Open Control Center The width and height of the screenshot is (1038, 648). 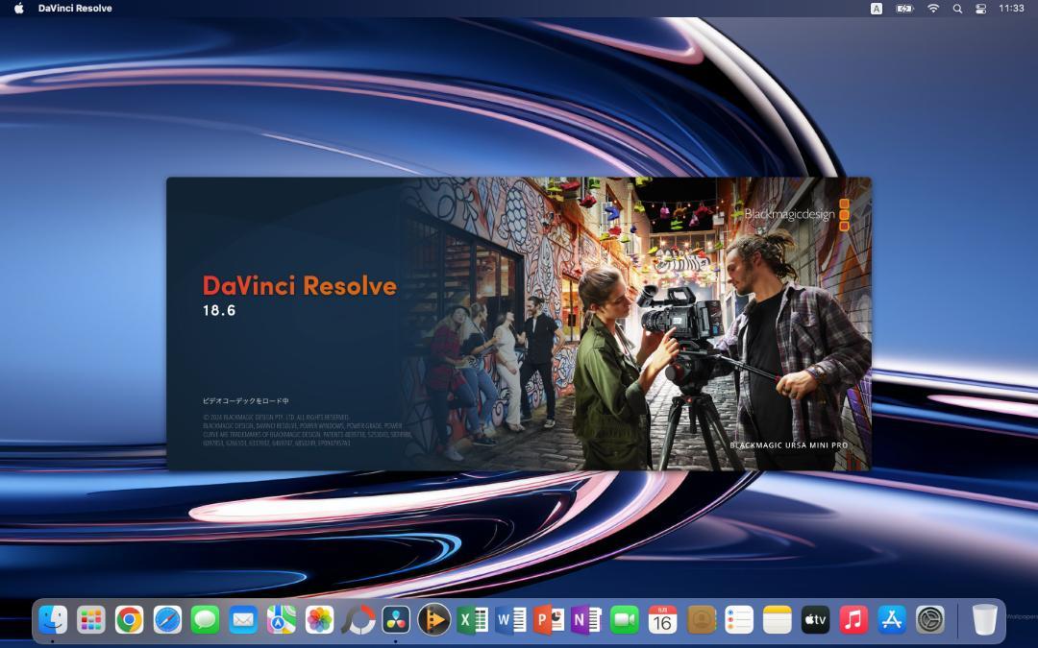point(981,9)
